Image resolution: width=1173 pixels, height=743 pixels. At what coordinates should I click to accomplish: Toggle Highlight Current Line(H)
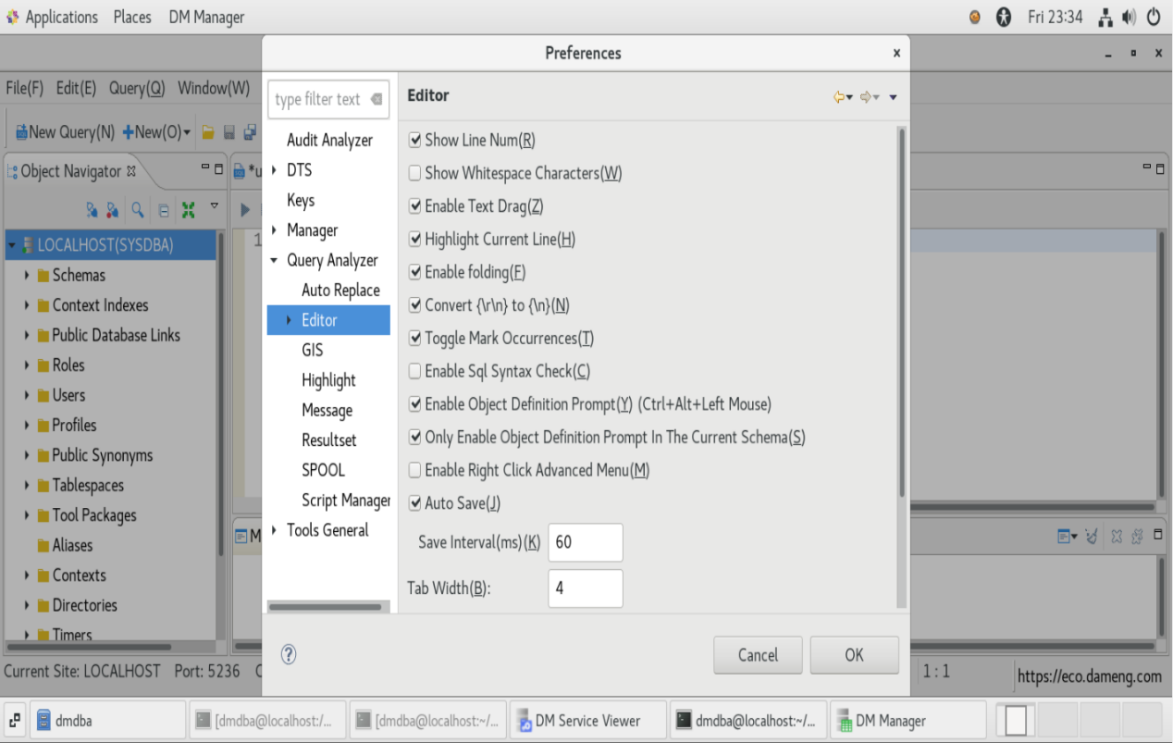[414, 240]
